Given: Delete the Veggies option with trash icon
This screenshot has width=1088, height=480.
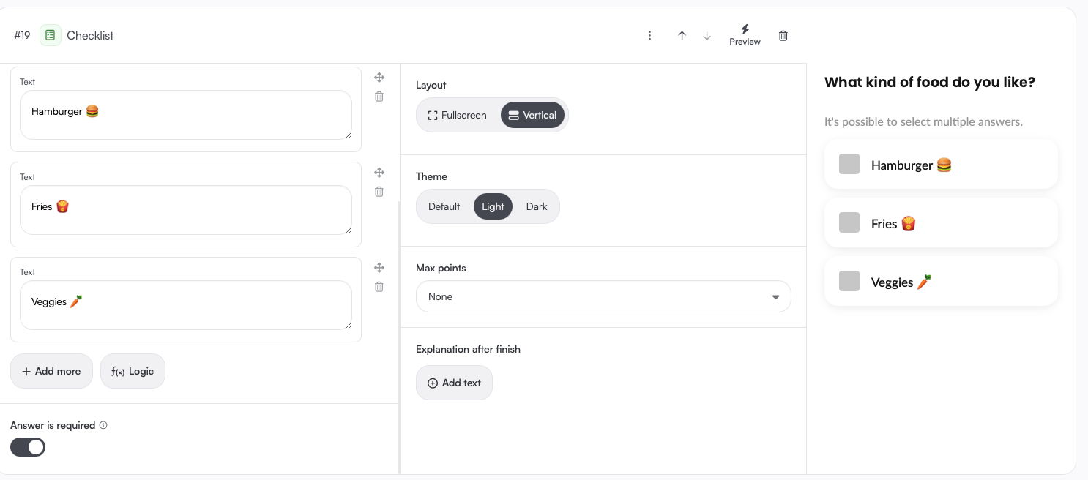Looking at the screenshot, I should click(379, 287).
